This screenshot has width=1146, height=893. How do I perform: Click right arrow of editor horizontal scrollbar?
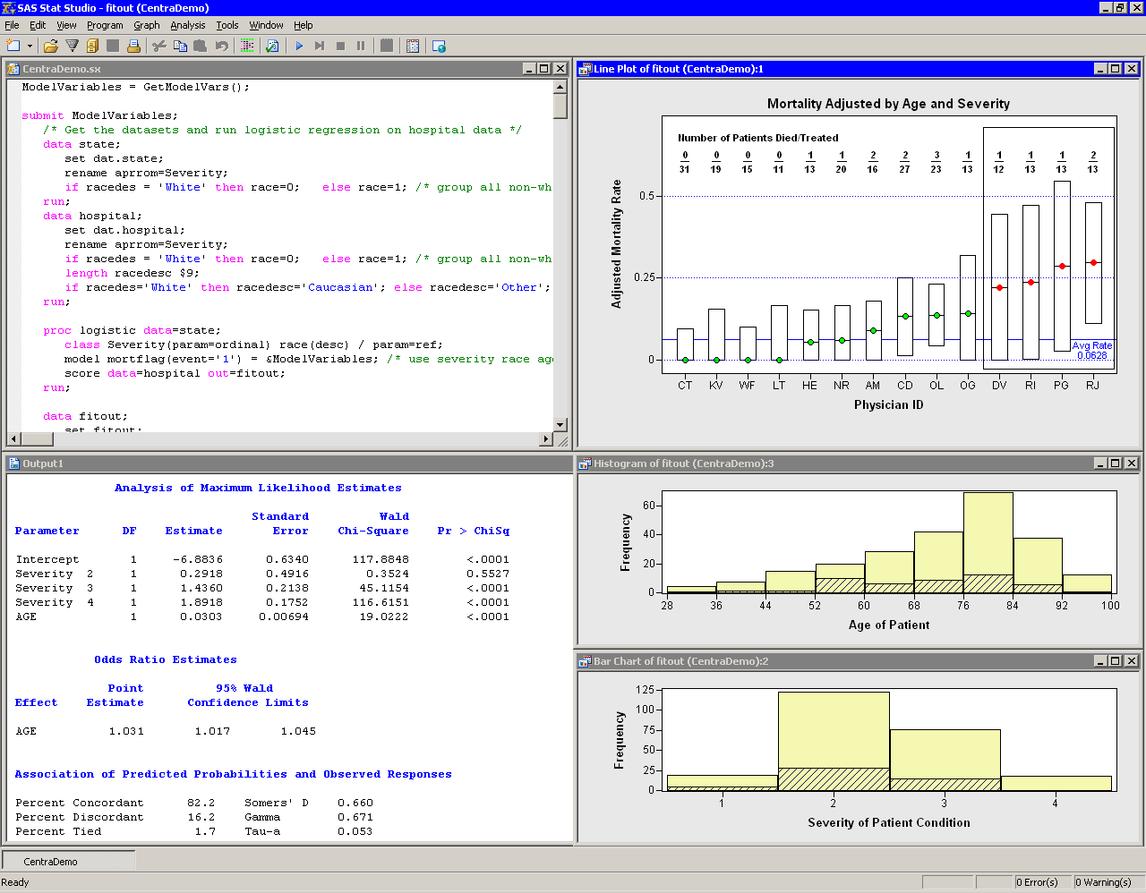point(546,439)
